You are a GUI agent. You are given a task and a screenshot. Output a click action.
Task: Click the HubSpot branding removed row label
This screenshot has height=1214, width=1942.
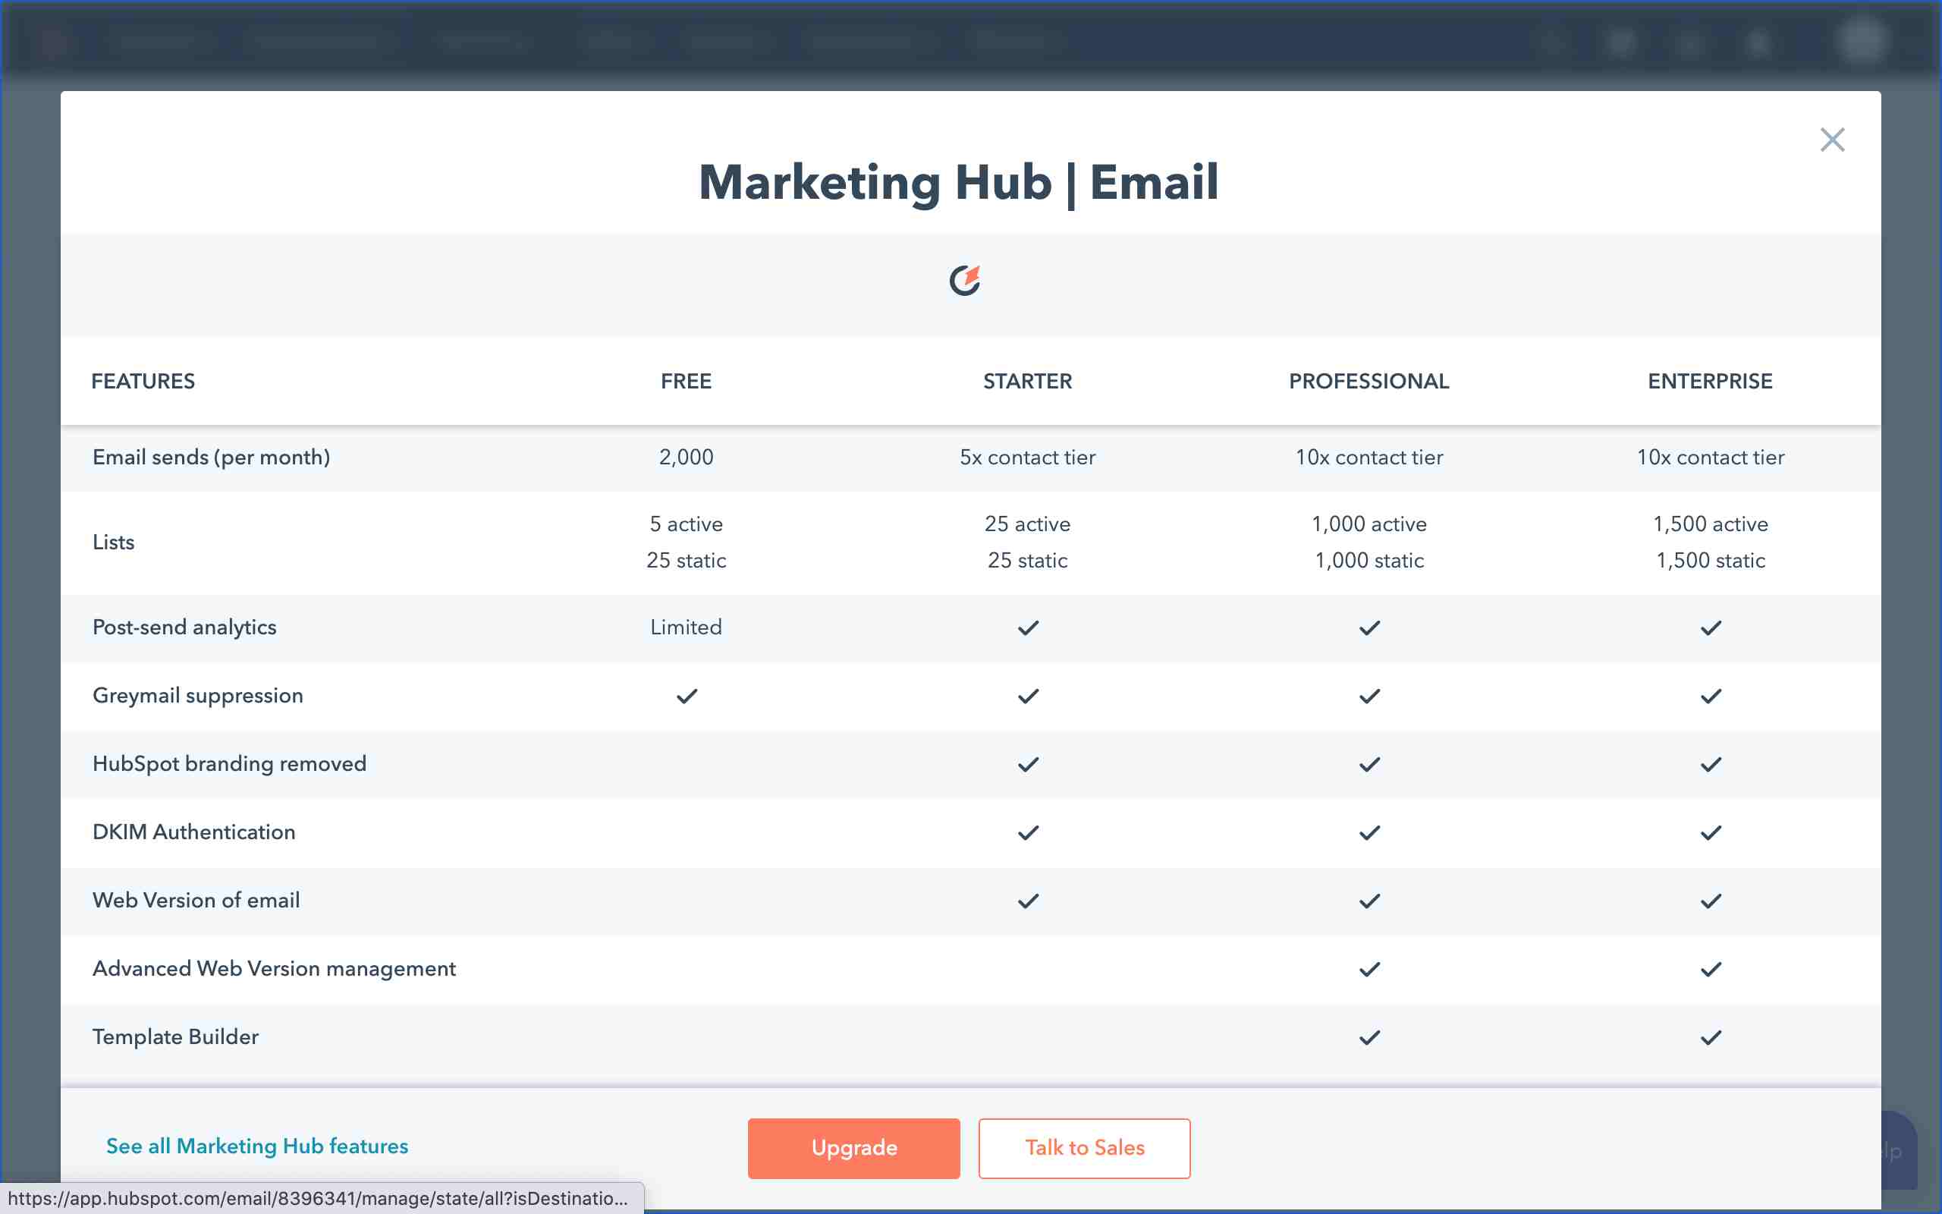point(230,763)
